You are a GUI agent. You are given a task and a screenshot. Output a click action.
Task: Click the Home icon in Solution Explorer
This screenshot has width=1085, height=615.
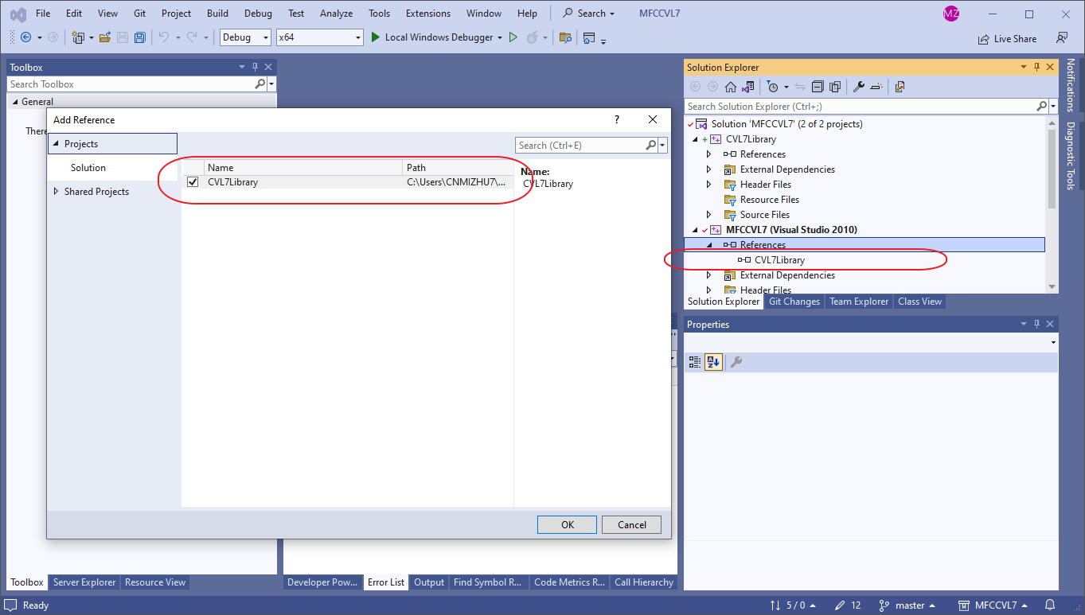(730, 87)
